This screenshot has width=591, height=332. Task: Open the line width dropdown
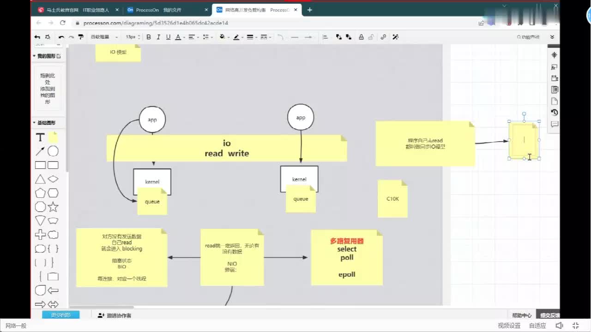tap(252, 37)
